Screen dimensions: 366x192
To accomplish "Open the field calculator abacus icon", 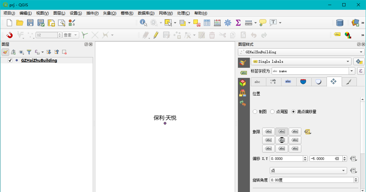I will (217, 23).
